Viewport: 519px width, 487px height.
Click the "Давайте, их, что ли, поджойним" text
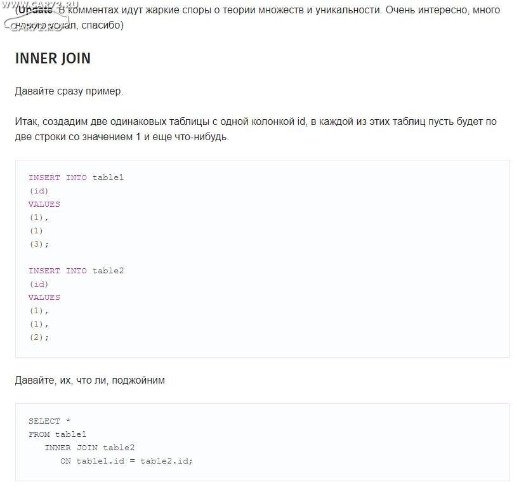[x=89, y=380]
